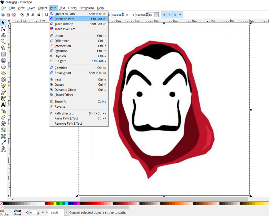The height and width of the screenshot is (216, 269).
Task: Select the Measure ruler tool
Action: coord(3,48)
